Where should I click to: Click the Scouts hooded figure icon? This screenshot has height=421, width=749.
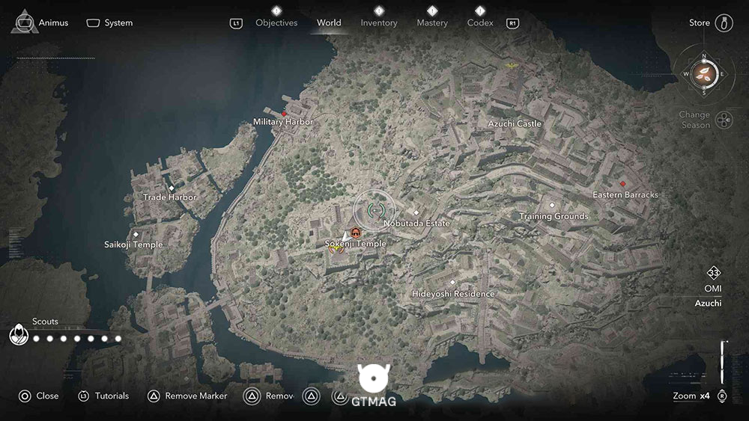tap(19, 334)
